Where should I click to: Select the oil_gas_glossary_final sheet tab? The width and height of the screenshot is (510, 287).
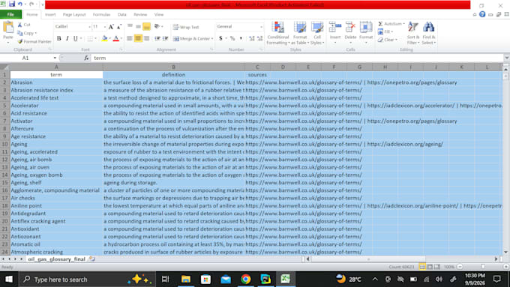pos(56,259)
